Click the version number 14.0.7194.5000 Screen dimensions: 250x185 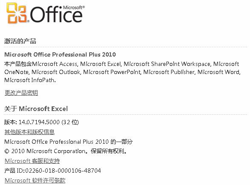39,122
